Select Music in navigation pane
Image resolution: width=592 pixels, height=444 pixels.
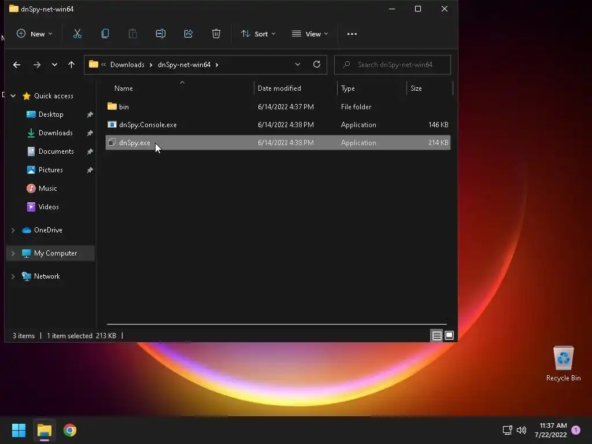tap(47, 188)
